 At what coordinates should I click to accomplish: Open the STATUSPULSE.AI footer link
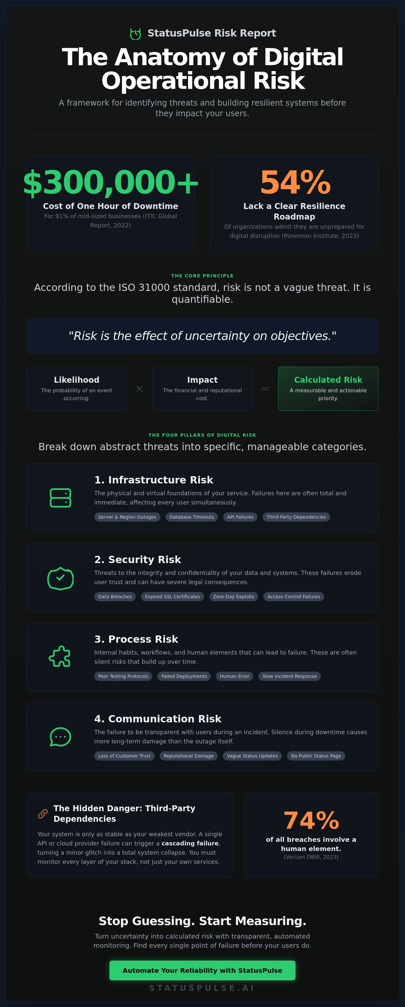coord(202,988)
